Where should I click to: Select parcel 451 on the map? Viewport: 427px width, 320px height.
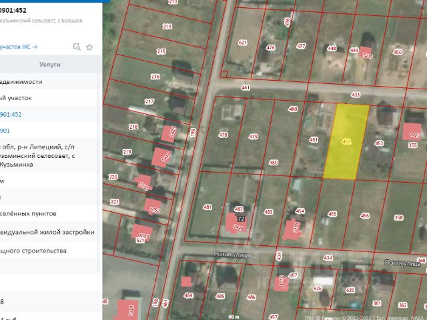click(314, 140)
